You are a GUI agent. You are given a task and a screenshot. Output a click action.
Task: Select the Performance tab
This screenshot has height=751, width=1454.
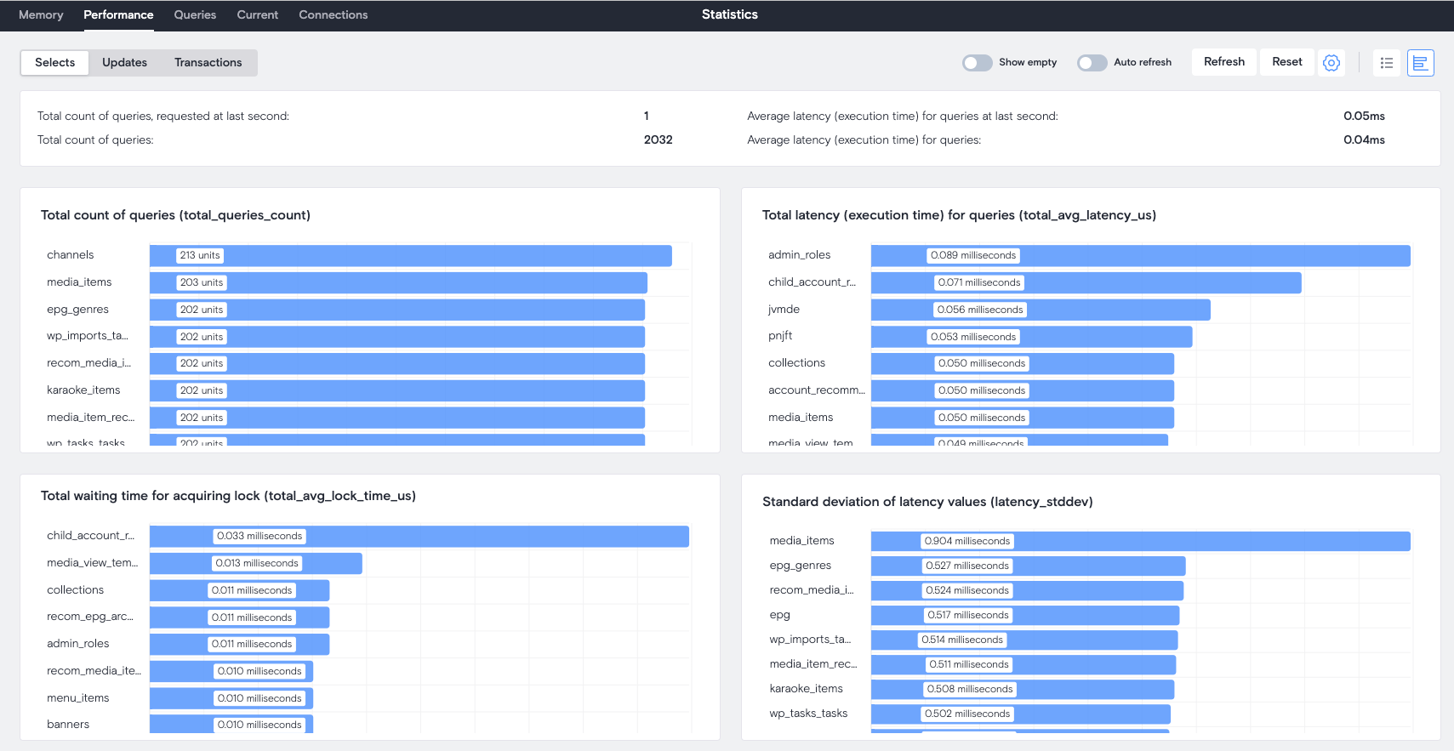118,15
